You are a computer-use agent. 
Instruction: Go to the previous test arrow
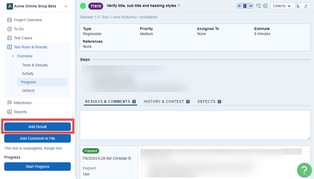point(240,6)
